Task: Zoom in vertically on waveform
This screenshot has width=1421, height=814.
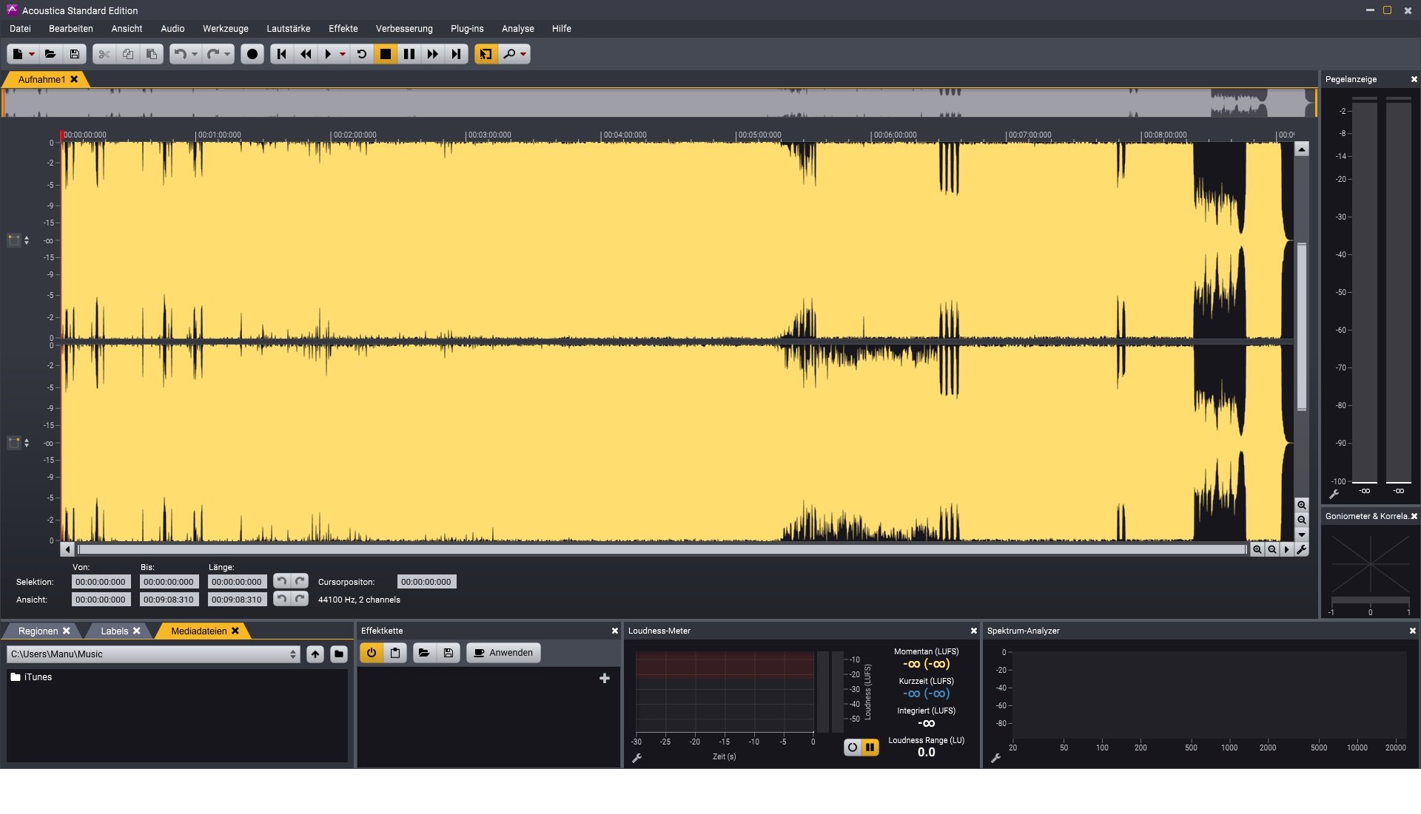Action: 1301,505
